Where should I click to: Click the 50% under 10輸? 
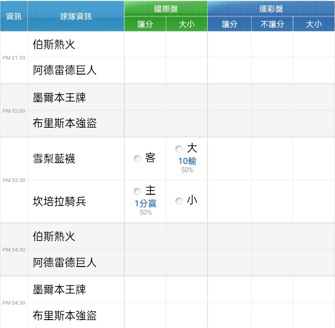[187, 170]
